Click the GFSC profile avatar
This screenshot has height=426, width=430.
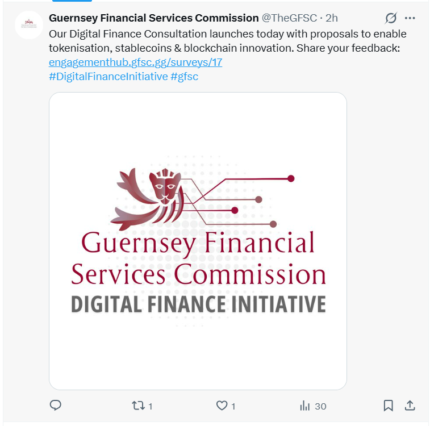click(x=29, y=25)
